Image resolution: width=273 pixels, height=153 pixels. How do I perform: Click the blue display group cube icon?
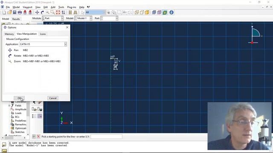pyautogui.click(x=154, y=12)
